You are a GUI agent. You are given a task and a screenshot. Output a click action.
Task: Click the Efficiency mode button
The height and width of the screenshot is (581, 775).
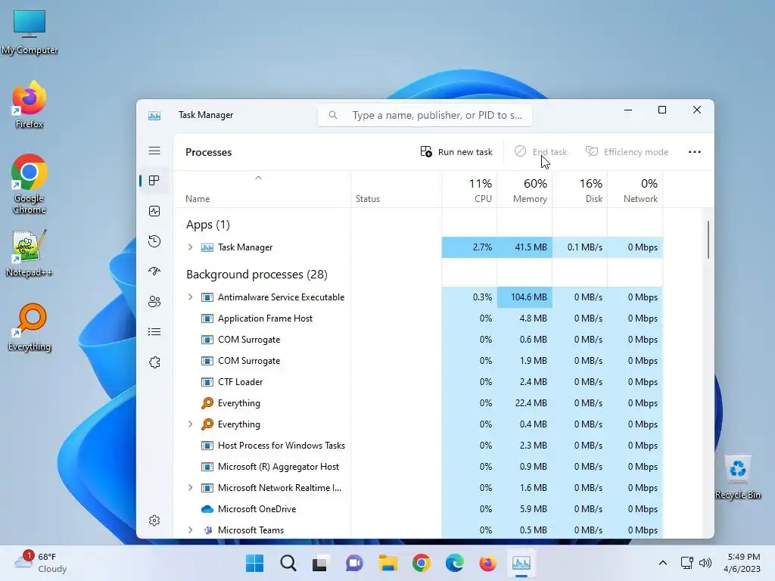627,151
